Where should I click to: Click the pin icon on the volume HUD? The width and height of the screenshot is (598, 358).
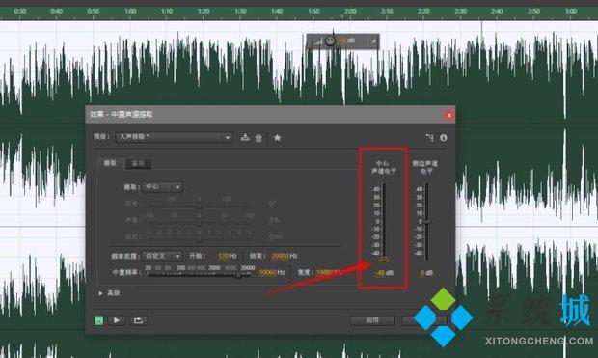click(x=374, y=41)
